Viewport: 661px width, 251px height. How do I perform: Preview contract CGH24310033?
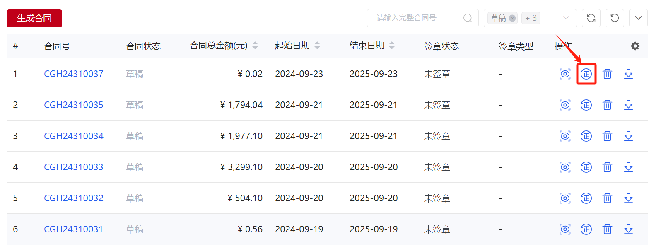pyautogui.click(x=565, y=167)
